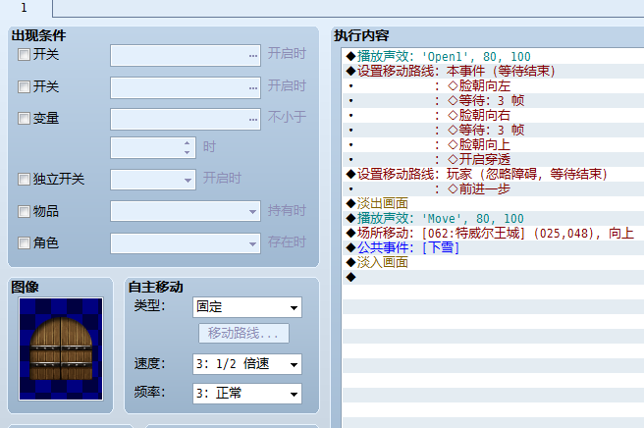The image size is (644, 428).
Task: Select the 播放声效 'Open1' command line
Action: (493, 56)
